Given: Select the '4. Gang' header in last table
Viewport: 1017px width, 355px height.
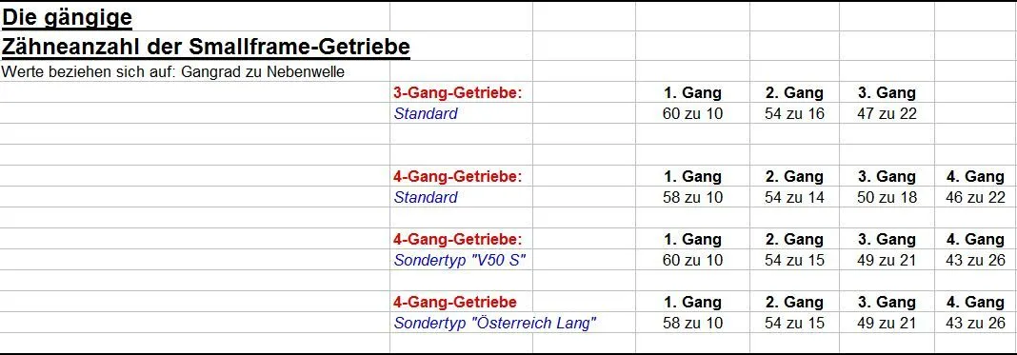Looking at the screenshot, I should tap(975, 302).
